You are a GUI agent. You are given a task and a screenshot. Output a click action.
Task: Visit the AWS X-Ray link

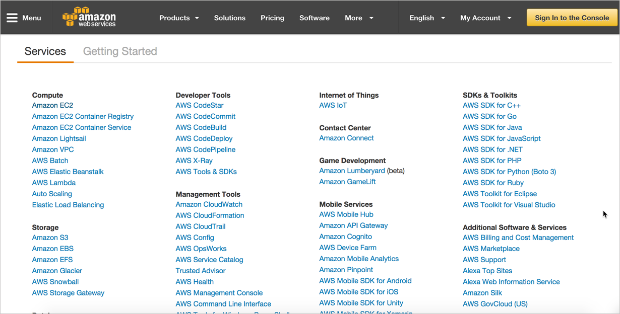coord(194,161)
